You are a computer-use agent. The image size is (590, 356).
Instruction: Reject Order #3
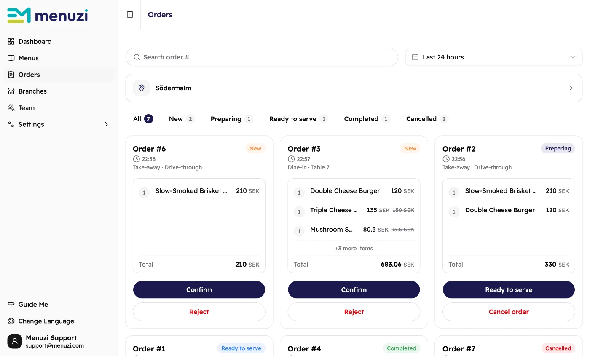[x=354, y=312]
